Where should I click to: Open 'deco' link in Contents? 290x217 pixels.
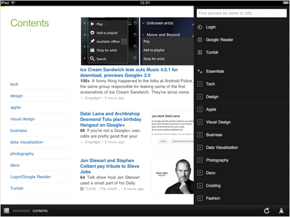tap(14, 165)
